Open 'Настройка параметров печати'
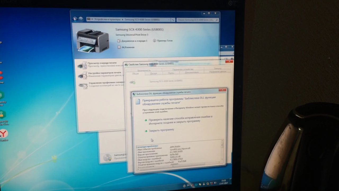This screenshot has width=339, height=191. tap(105, 73)
